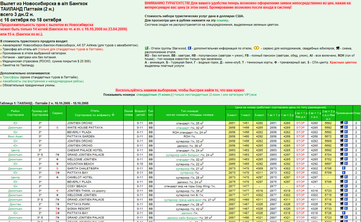Screen dimensions: 361x222
Task: Open the 'Вонг Амат' district link
Action: point(15,137)
